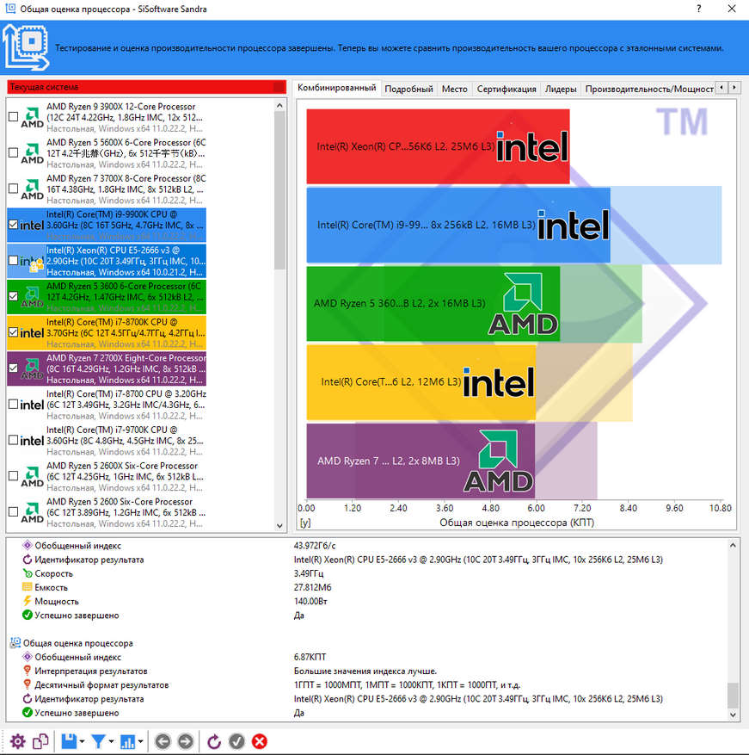This screenshot has height=755, width=749.
Task: Expand the filter funnel dropdown arrow
Action: 112,742
